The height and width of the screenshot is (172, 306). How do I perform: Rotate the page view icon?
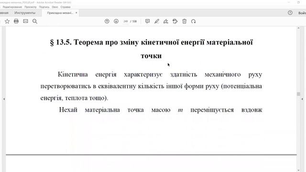click(193, 21)
